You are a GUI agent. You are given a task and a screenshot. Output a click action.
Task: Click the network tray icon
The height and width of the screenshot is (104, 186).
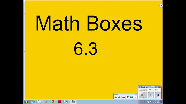tap(148, 102)
